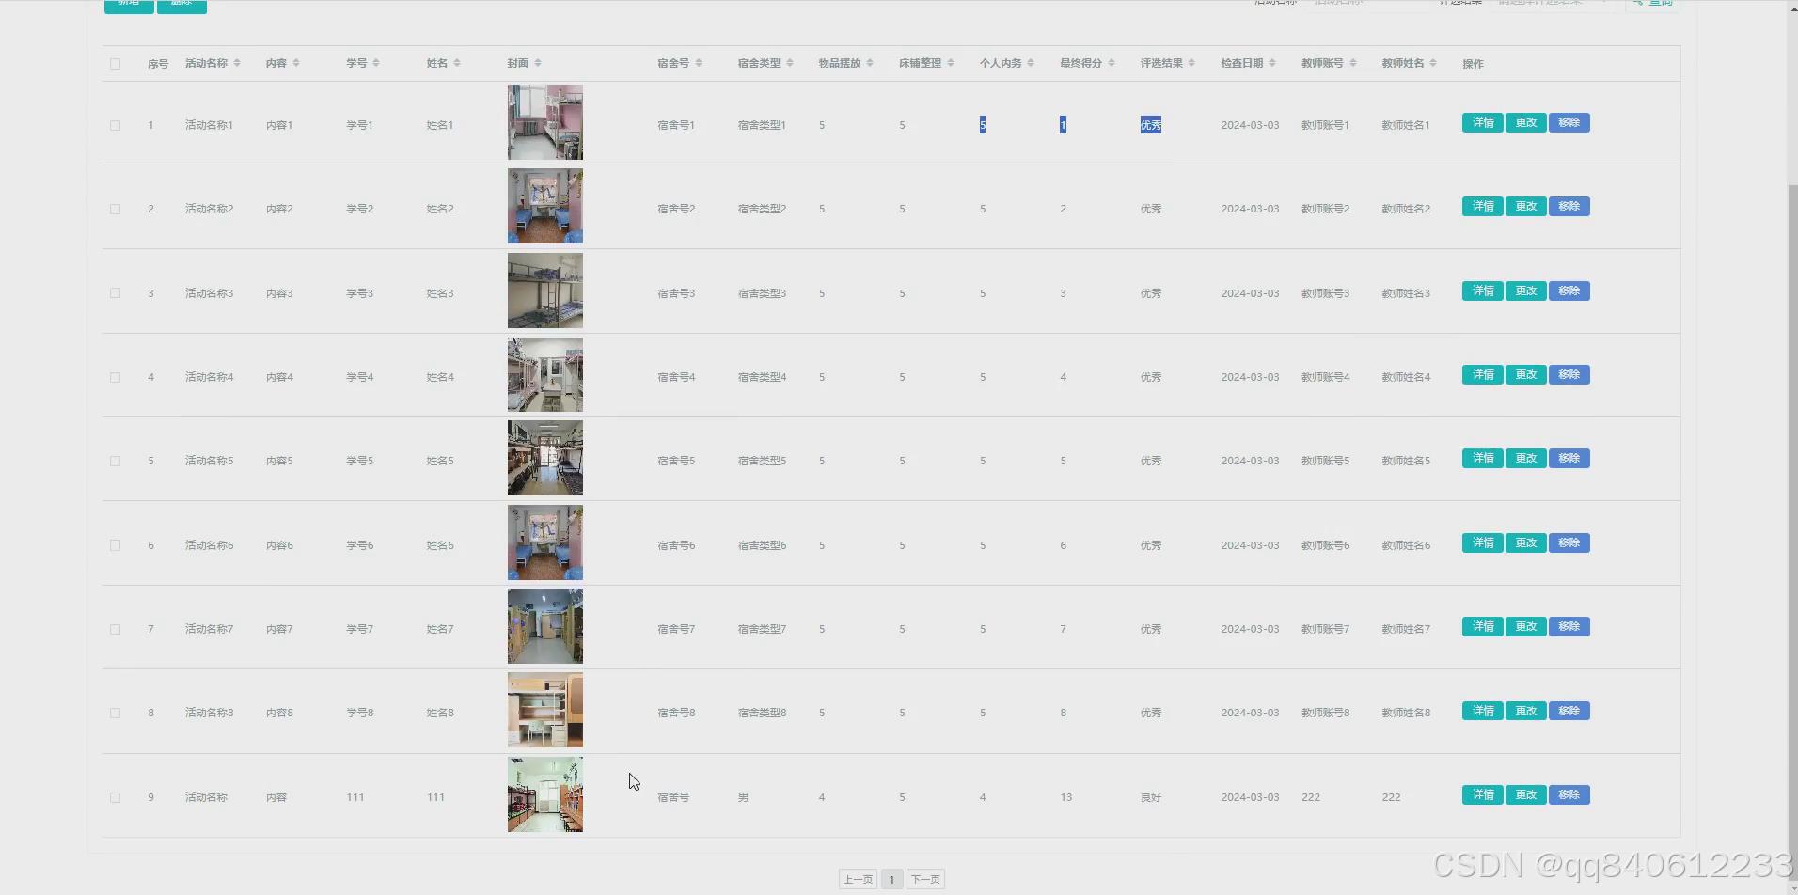This screenshot has width=1798, height=895.
Task: Remove row 活动名称6 using 移除
Action: 1569,543
